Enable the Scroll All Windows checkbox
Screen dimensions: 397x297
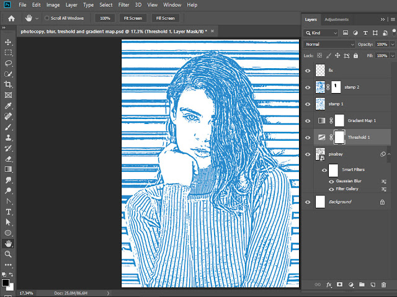(47, 18)
